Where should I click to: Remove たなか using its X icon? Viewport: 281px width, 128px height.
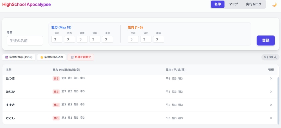[271, 92]
